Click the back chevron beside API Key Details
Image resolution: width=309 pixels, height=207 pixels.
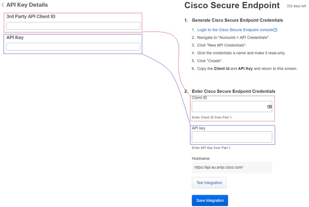(3, 5)
